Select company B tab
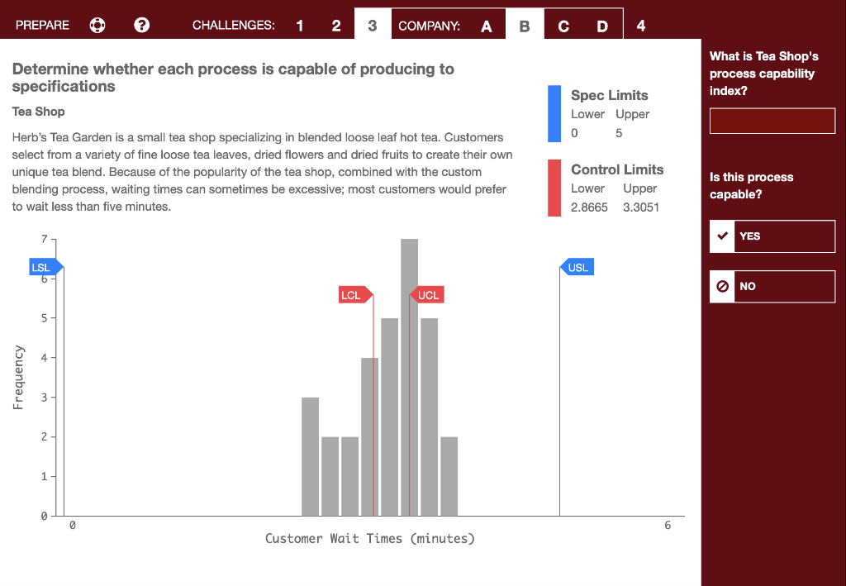This screenshot has width=846, height=586. tap(525, 24)
